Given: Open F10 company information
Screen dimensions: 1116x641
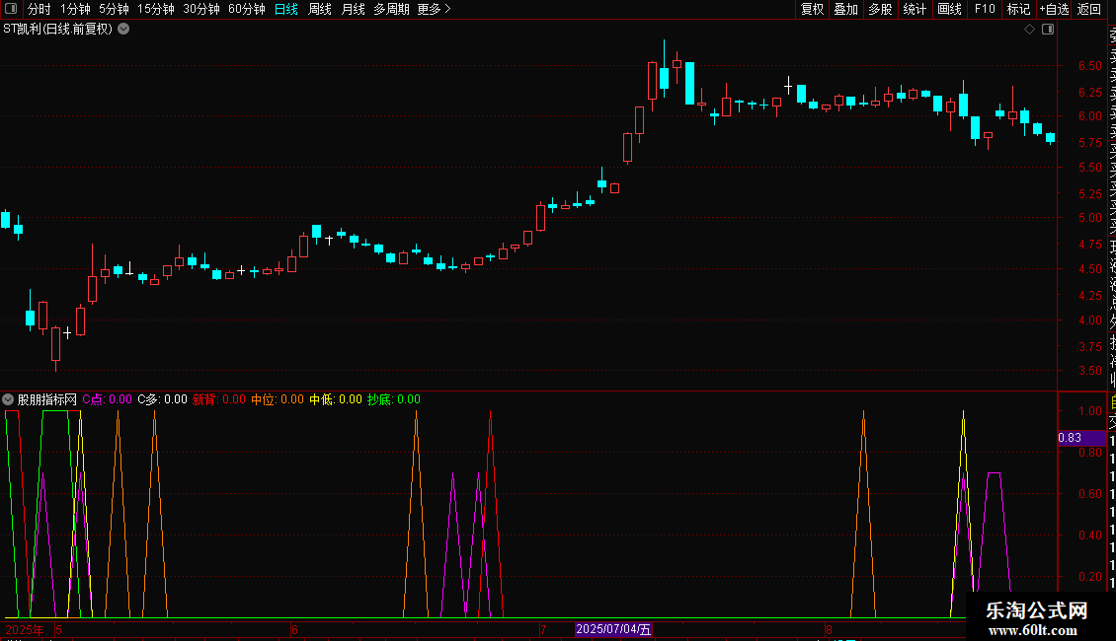Looking at the screenshot, I should 985,9.
